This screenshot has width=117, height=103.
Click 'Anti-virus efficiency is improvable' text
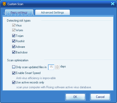coord(36,78)
